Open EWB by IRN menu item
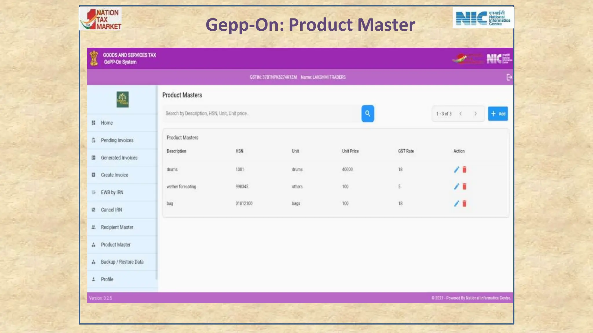The height and width of the screenshot is (333, 593). (x=122, y=192)
